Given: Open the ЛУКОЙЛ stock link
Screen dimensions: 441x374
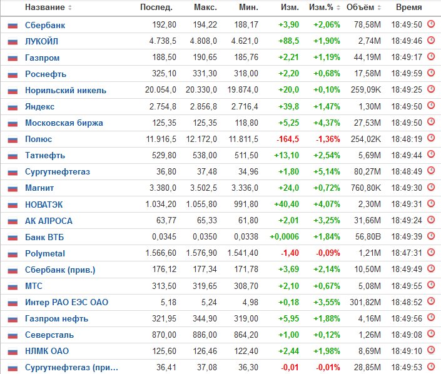Looking at the screenshot, I should pyautogui.click(x=42, y=42).
